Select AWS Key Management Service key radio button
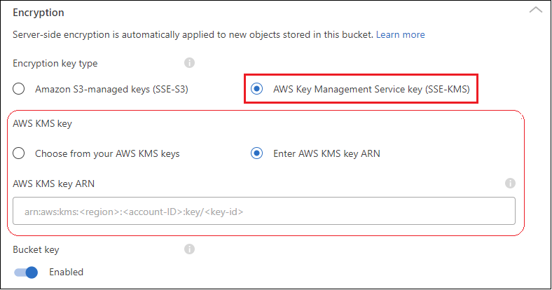552x290 pixels. pyautogui.click(x=258, y=89)
